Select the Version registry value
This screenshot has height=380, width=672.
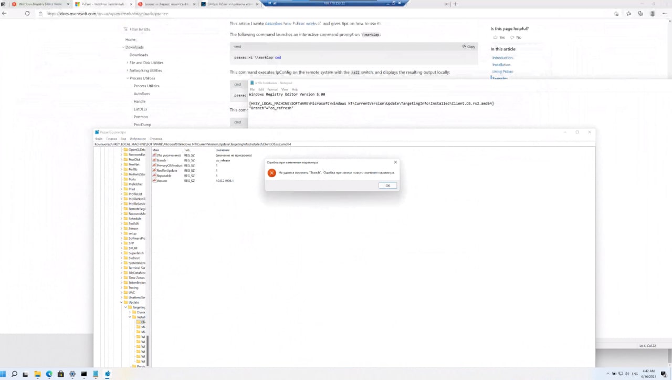click(162, 181)
